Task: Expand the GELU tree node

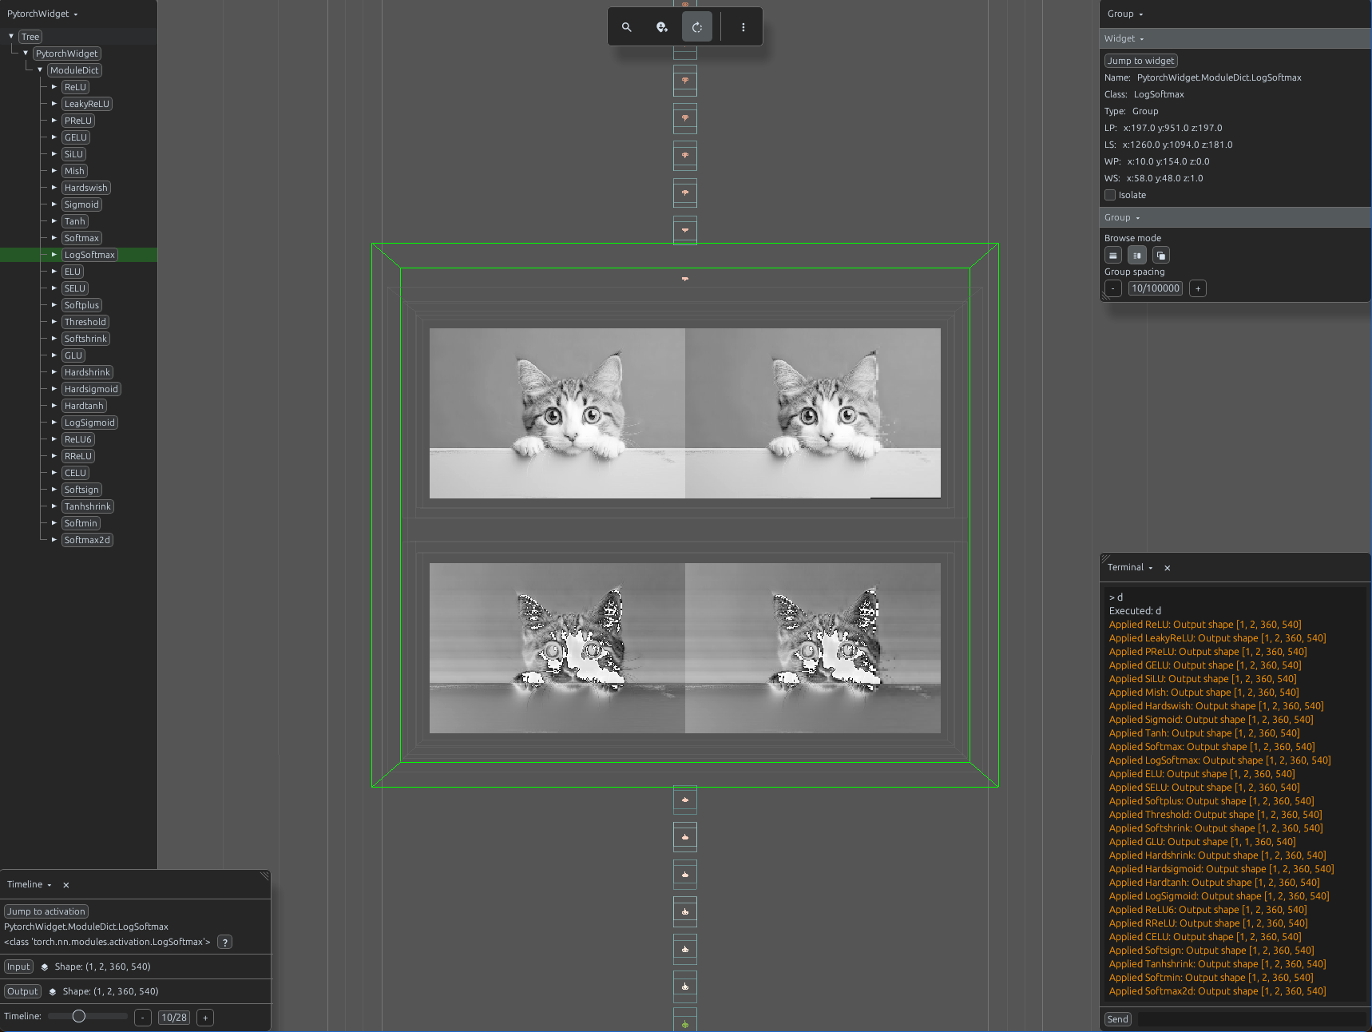Action: [x=54, y=137]
